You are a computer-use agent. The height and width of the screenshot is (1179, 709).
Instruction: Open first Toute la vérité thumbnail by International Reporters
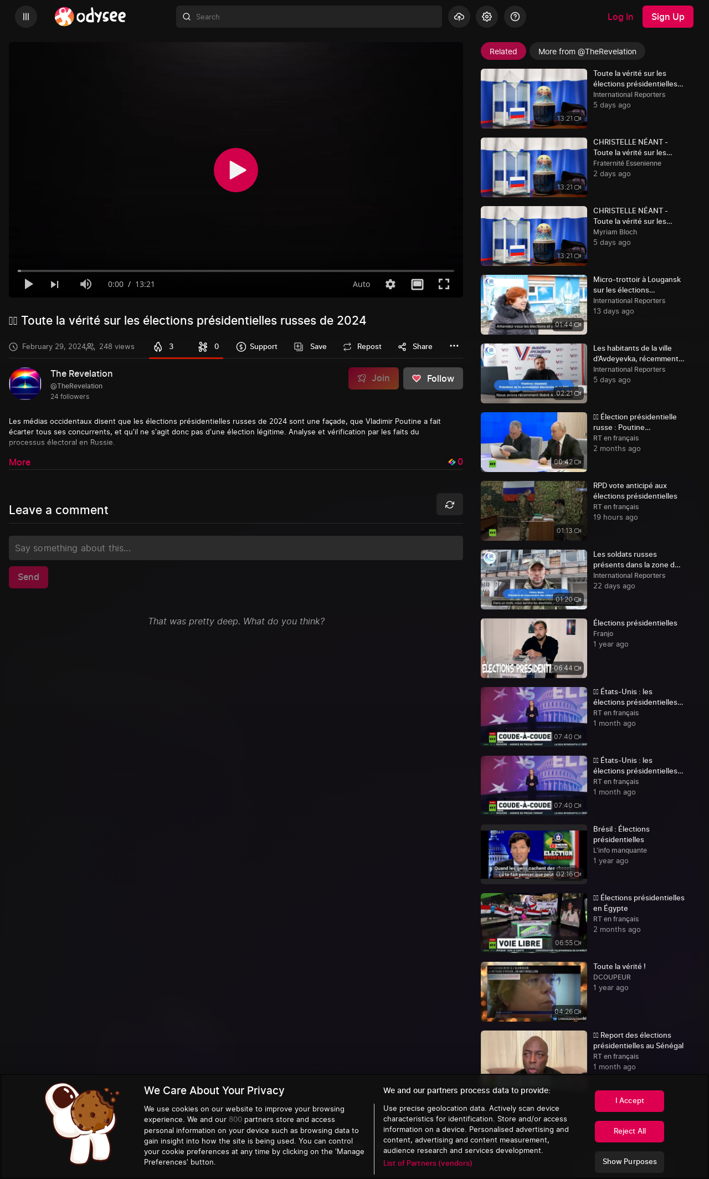(x=534, y=99)
